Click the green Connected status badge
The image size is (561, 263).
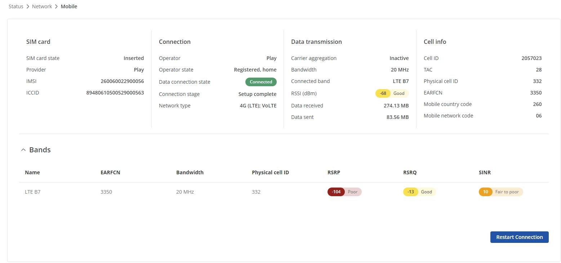point(261,82)
